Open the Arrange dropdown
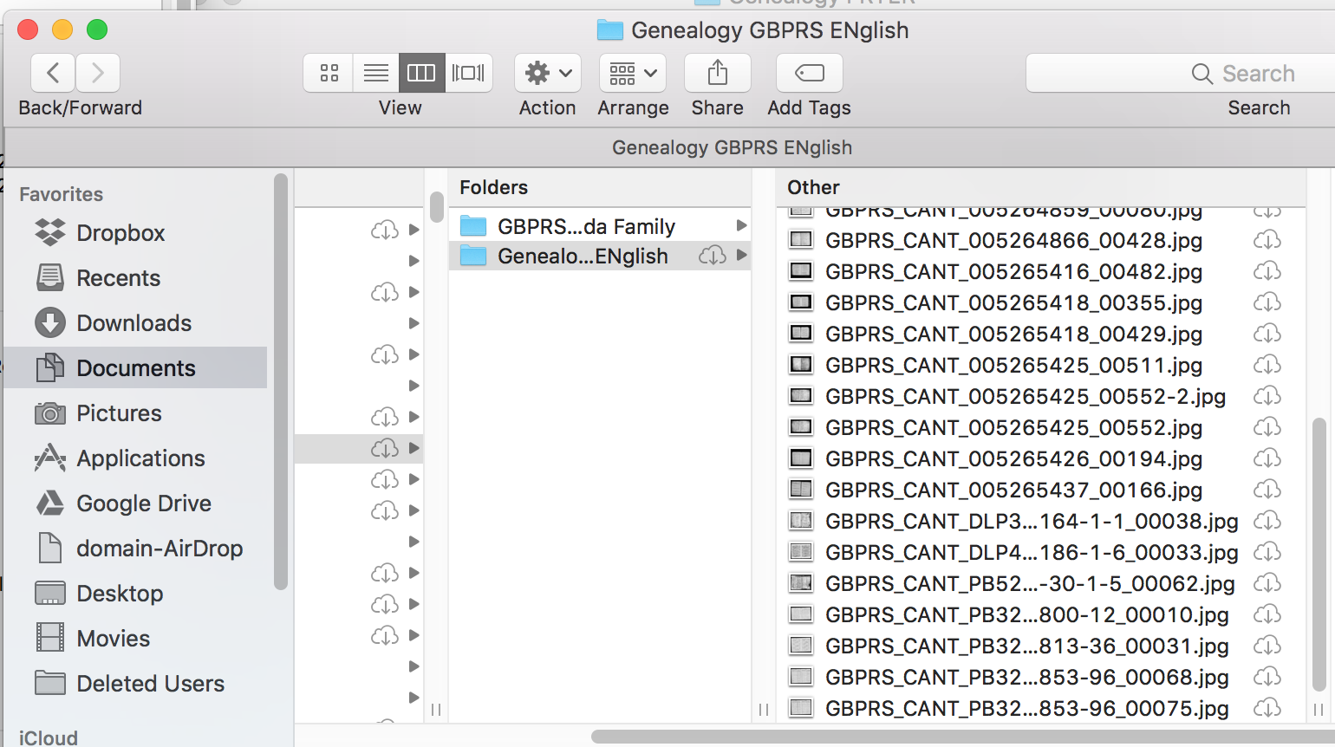The height and width of the screenshot is (747, 1335). [633, 73]
